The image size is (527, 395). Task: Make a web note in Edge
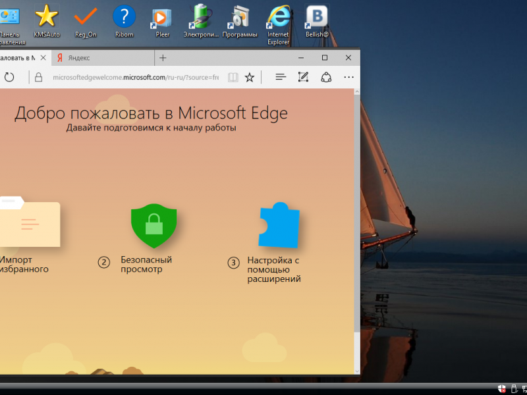pos(304,77)
